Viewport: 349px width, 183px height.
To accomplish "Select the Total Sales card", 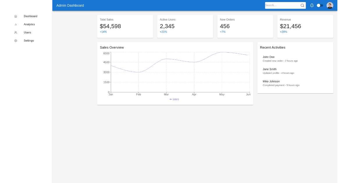I will [125, 26].
